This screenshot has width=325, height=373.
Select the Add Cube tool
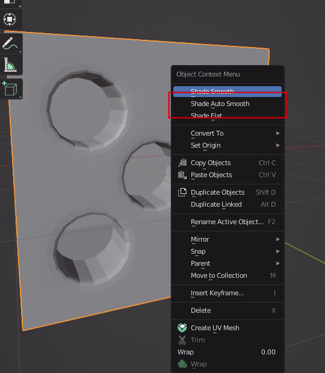coord(10,89)
